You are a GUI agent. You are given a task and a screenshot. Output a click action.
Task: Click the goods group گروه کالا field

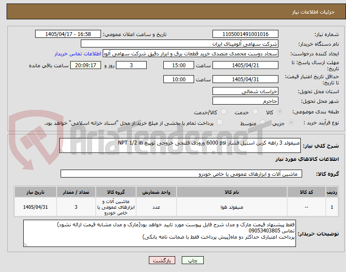[x=181, y=174]
